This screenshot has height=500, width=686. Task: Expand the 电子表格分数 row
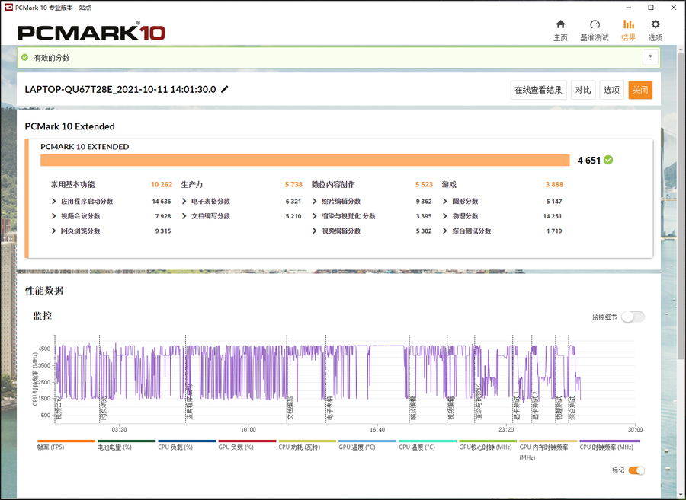(184, 202)
